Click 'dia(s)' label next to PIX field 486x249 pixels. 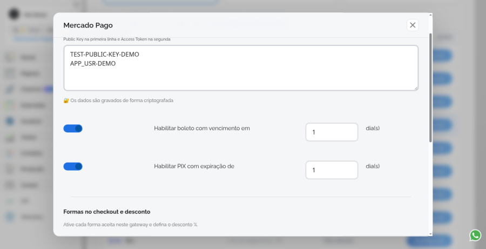point(373,166)
